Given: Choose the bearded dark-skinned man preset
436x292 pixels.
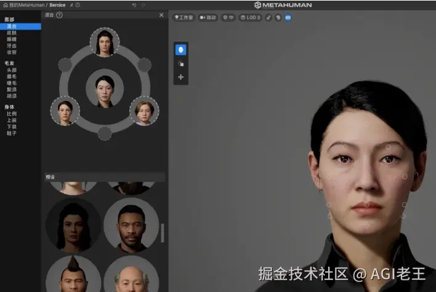Looking at the screenshot, I should coord(131,225).
